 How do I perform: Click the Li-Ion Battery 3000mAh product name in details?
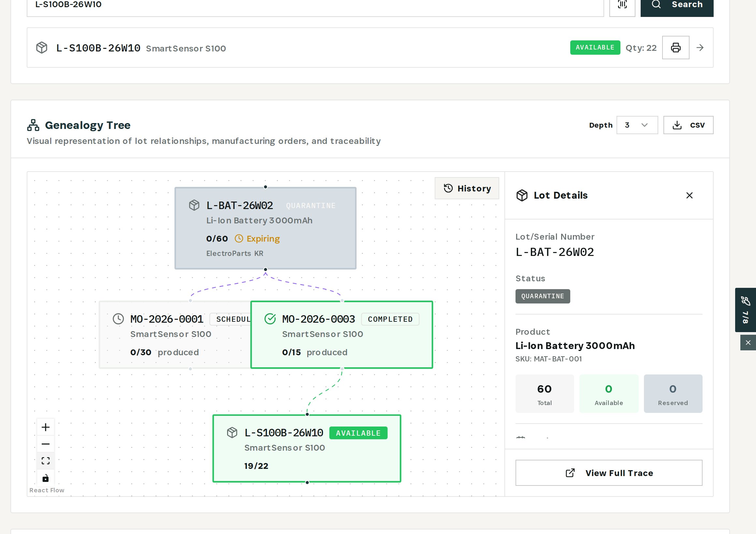[575, 346]
